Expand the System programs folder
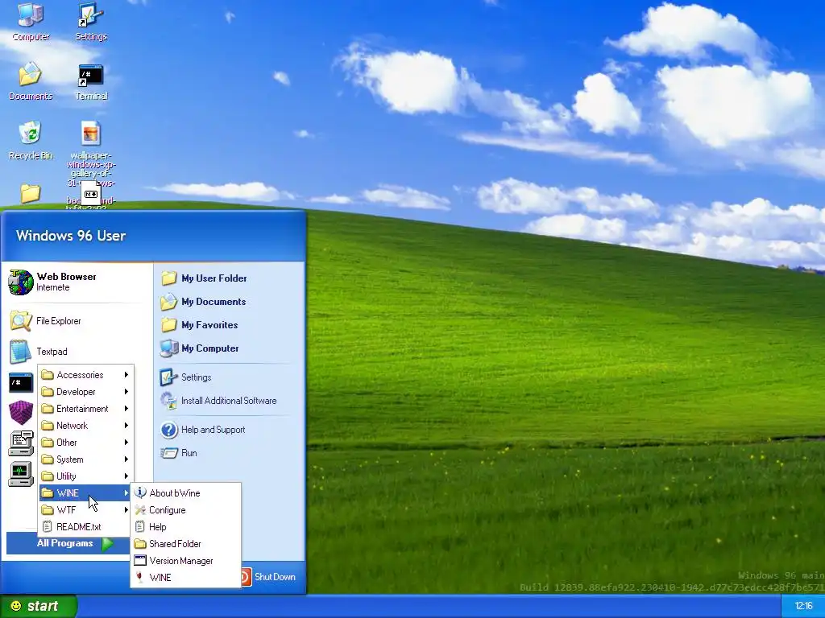The height and width of the screenshot is (618, 825). coord(85,459)
